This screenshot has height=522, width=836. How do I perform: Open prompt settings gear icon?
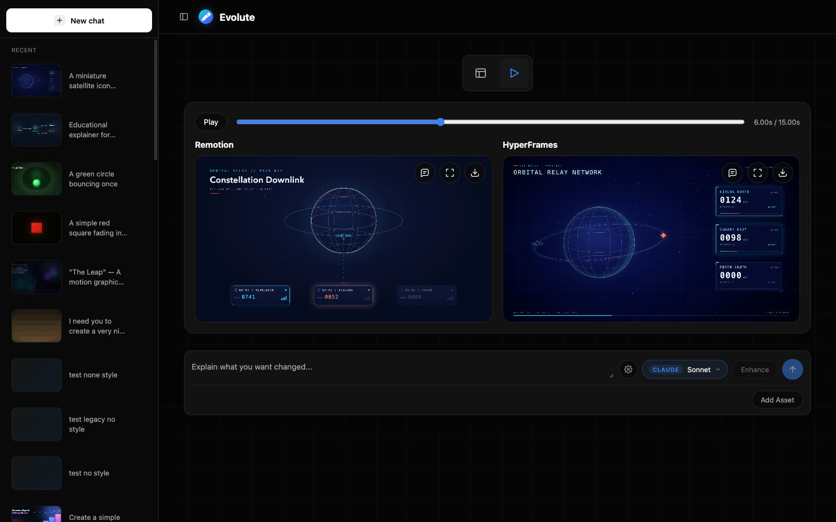(628, 369)
